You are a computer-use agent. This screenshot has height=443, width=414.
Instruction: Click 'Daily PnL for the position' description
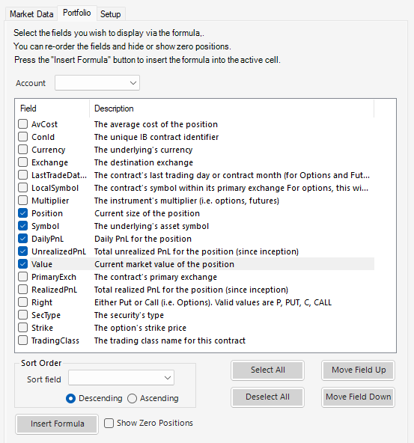tap(143, 239)
